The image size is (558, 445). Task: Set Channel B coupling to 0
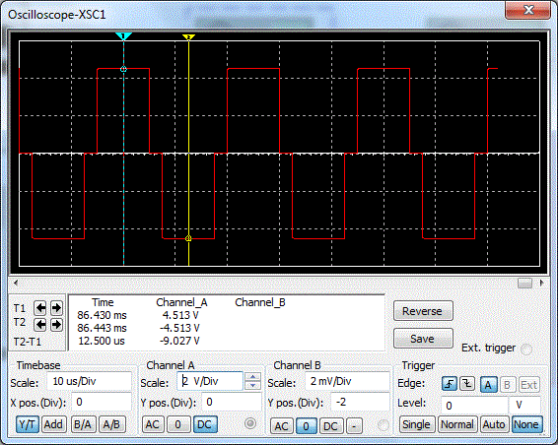pyautogui.click(x=306, y=426)
